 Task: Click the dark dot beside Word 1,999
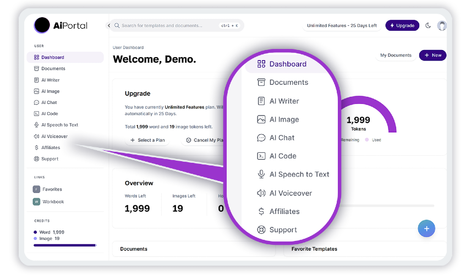(x=35, y=232)
